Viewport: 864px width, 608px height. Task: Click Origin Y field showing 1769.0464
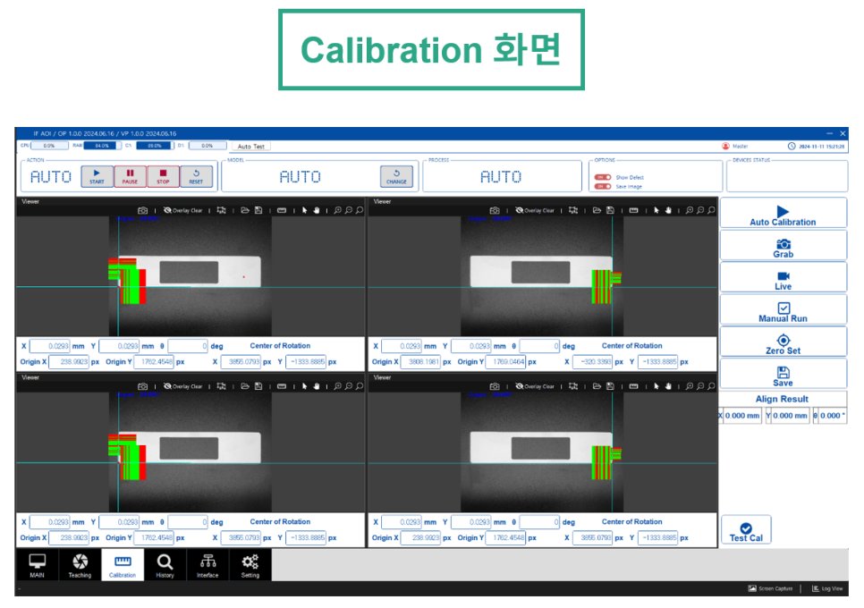click(x=506, y=362)
